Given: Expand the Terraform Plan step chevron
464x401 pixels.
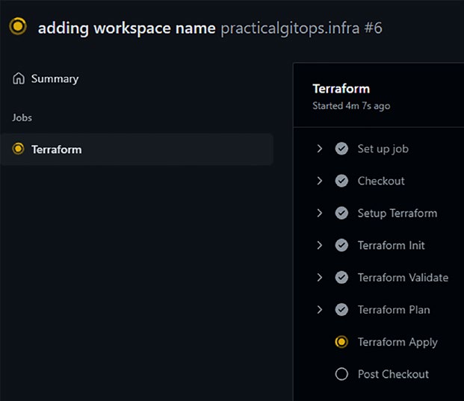Looking at the screenshot, I should click(x=319, y=310).
